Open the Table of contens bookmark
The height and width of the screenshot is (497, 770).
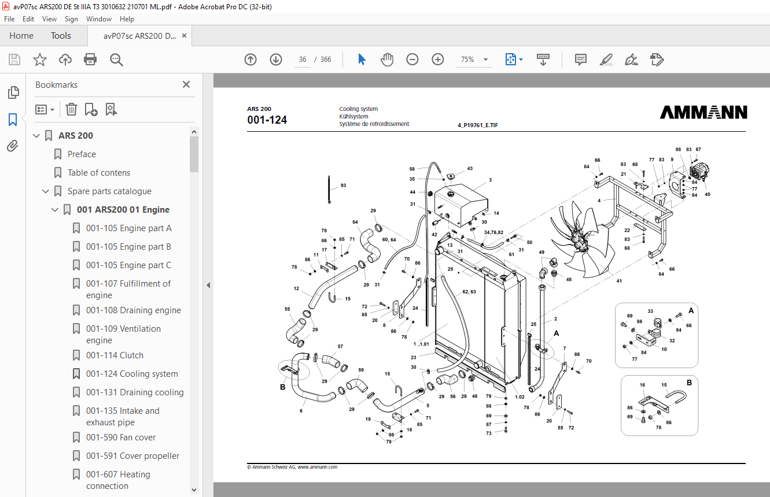coord(99,173)
